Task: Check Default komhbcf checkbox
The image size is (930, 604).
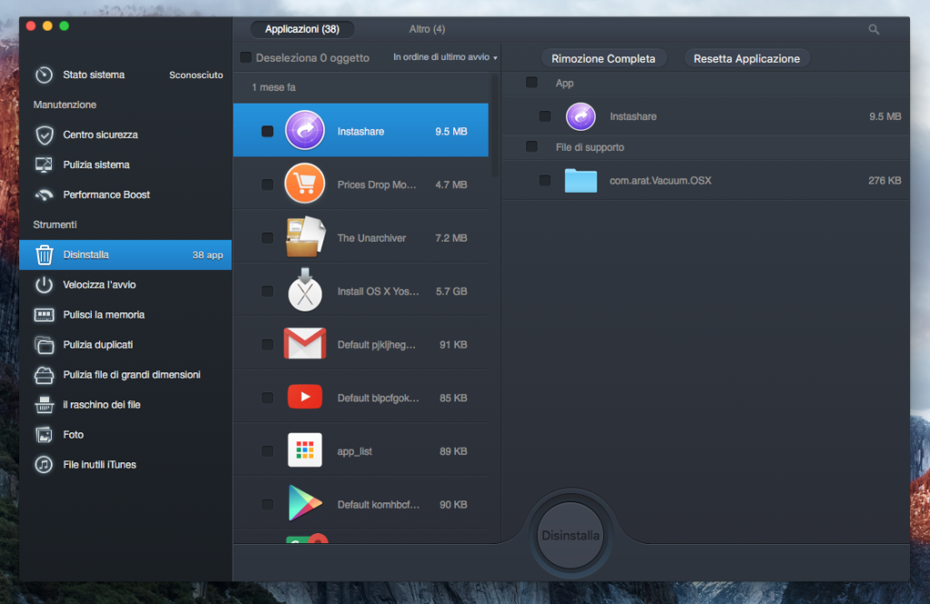Action: coord(268,504)
